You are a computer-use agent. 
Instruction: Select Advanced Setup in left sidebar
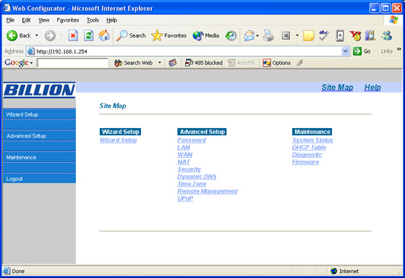(x=39, y=136)
